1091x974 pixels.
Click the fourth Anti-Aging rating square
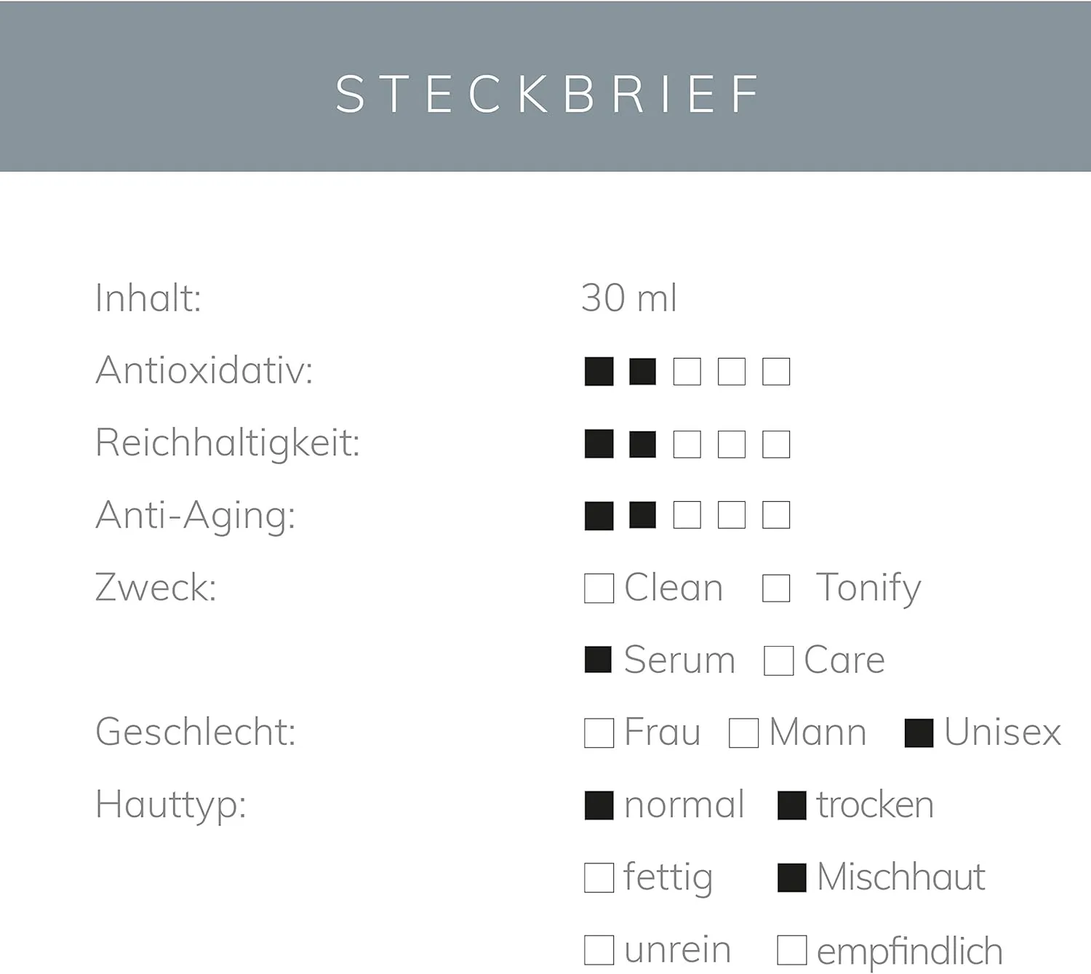[732, 515]
